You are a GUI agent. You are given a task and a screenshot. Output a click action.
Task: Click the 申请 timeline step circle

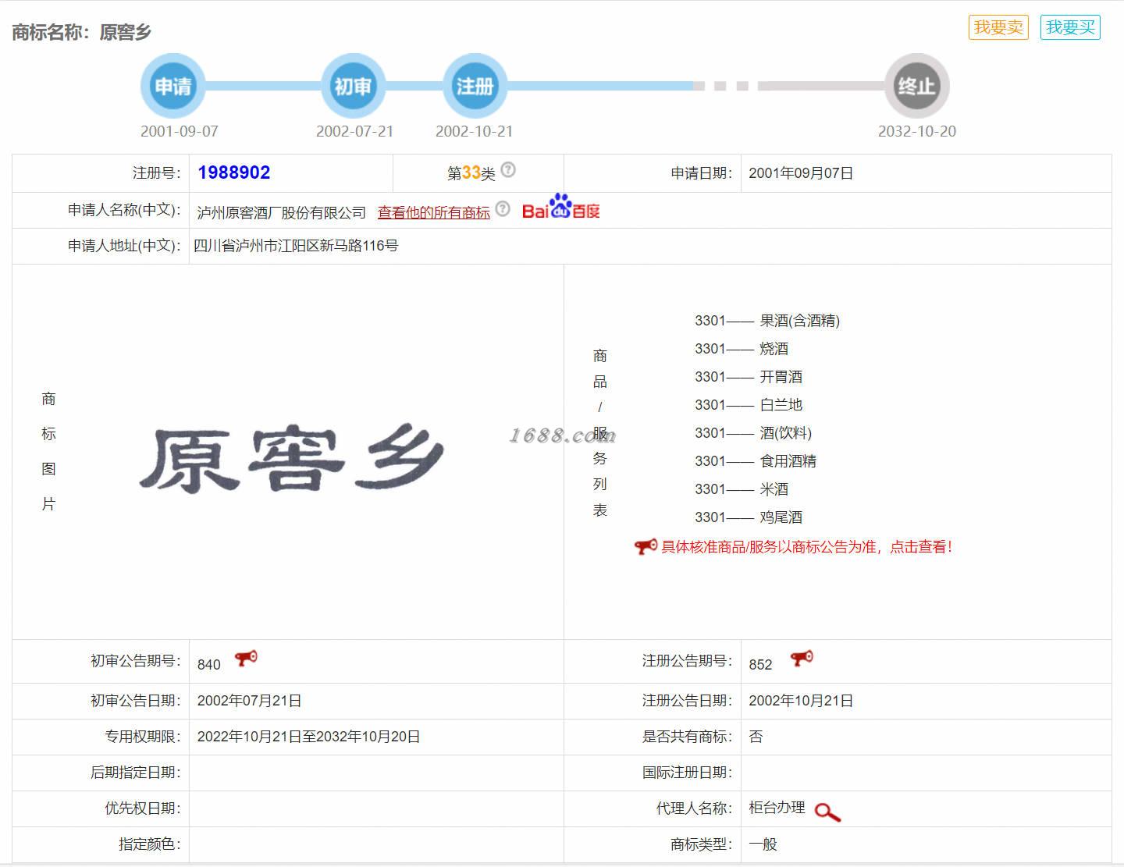(x=173, y=86)
